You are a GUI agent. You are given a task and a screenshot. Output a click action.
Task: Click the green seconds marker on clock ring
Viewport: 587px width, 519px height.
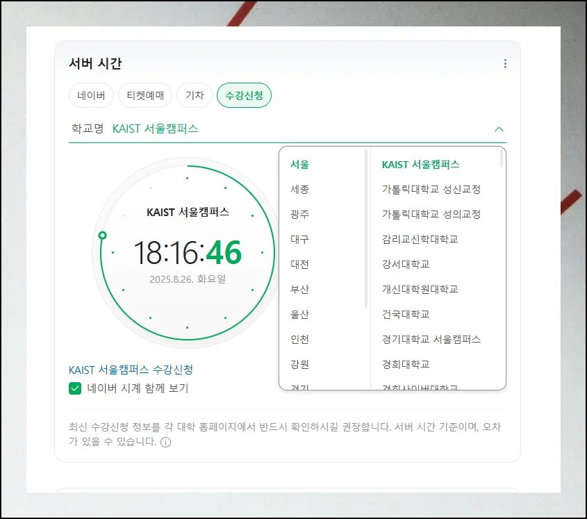point(102,236)
